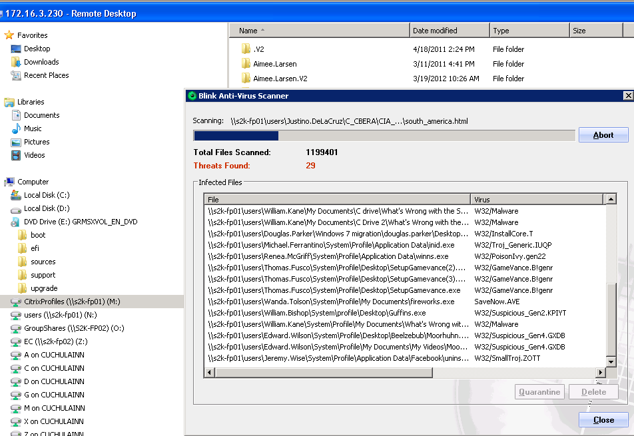The image size is (634, 436).
Task: Open the Music library icon
Action: coord(16,128)
